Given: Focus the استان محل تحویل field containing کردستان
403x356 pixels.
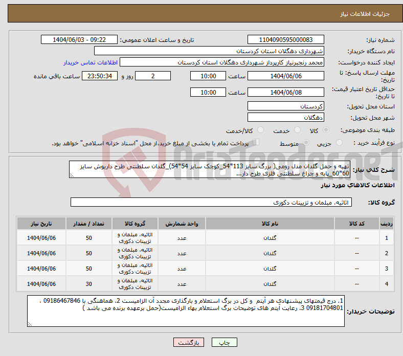Looking at the screenshot, I should 285,106.
